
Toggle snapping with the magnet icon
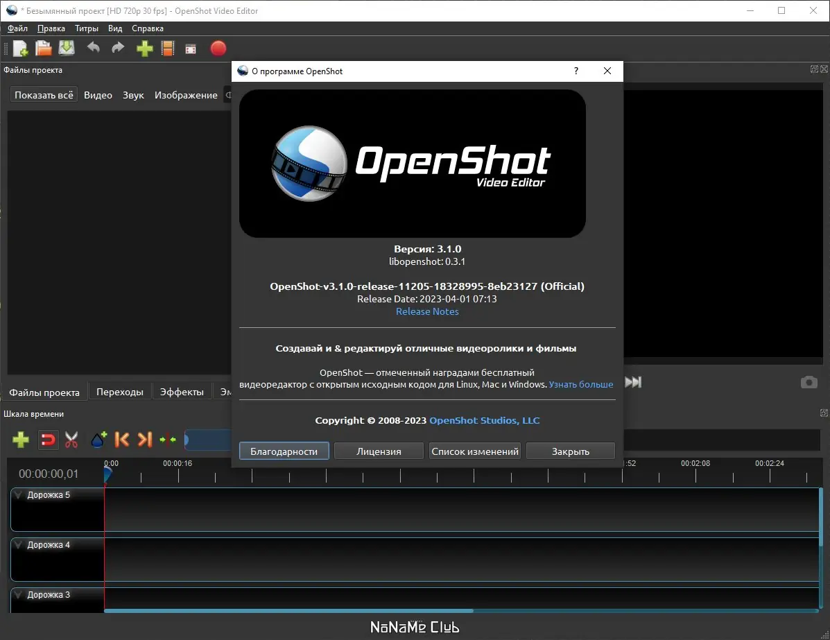pos(48,440)
